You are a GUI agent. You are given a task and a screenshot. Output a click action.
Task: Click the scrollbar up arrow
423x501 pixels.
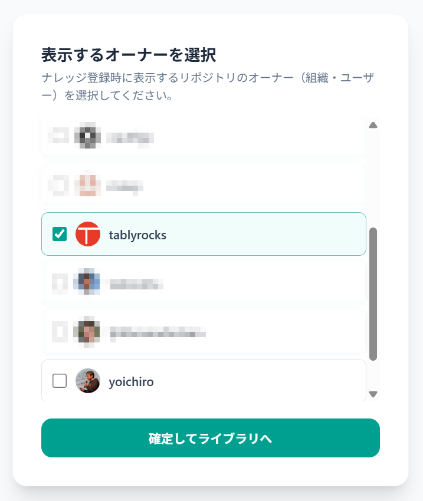pos(373,125)
